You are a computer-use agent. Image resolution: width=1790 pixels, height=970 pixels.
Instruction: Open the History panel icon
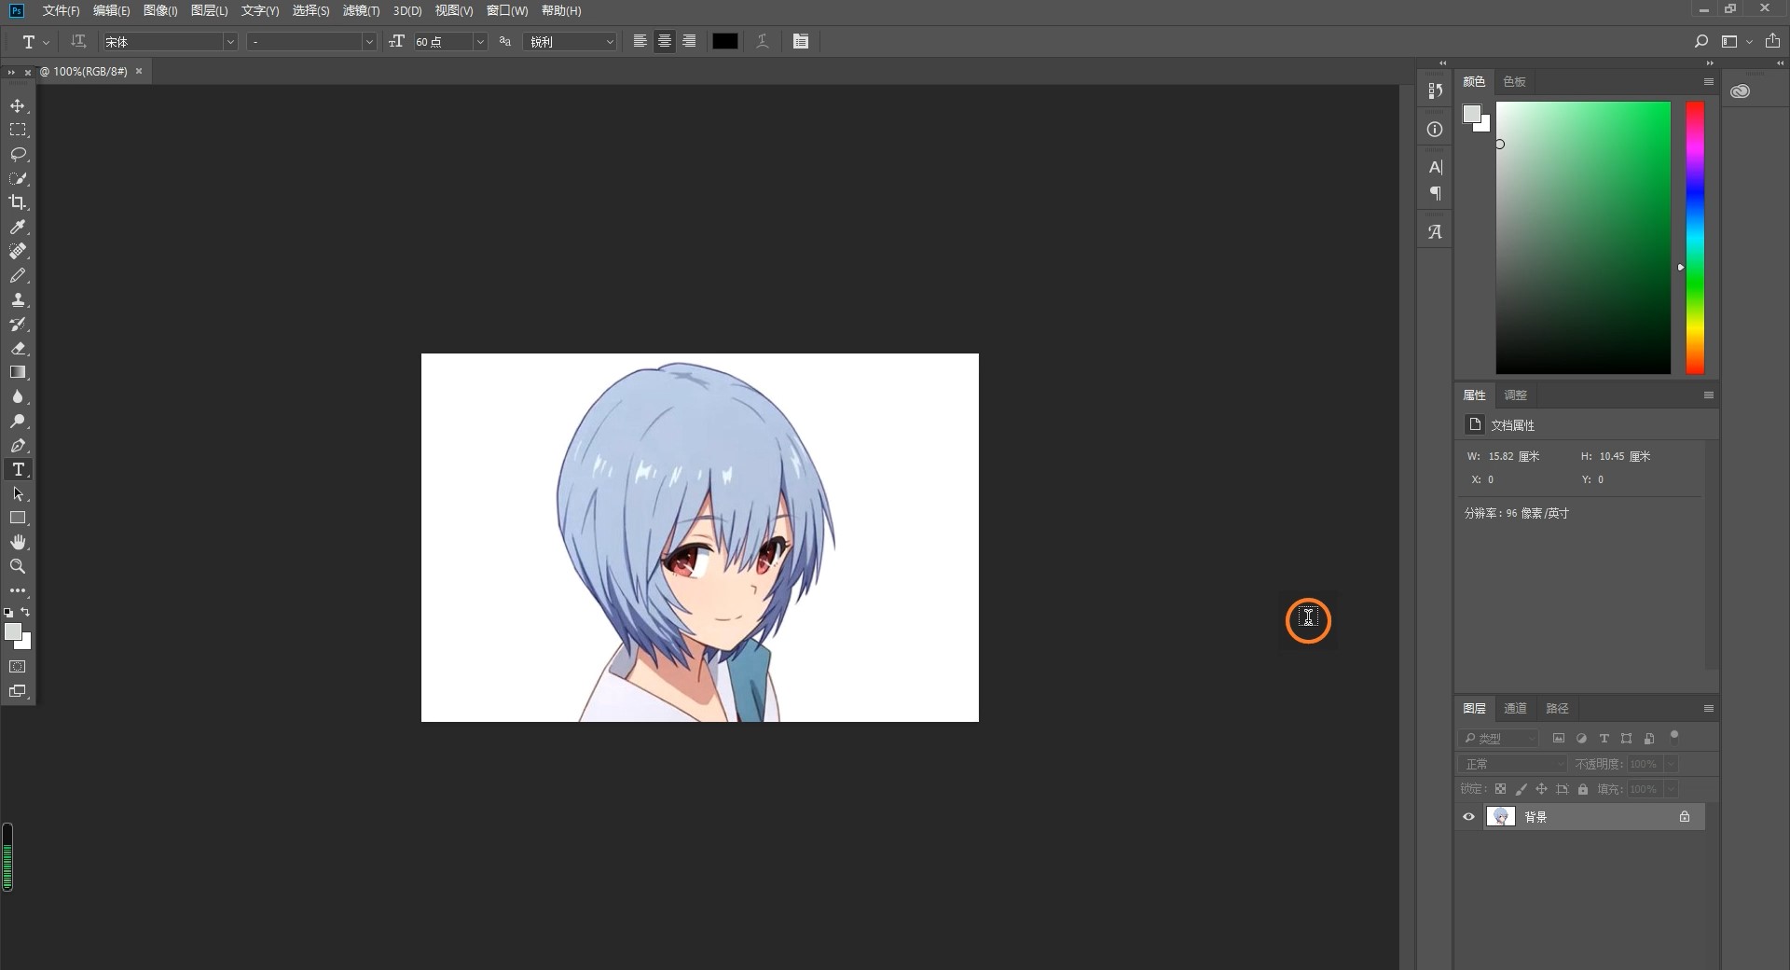(x=1435, y=90)
